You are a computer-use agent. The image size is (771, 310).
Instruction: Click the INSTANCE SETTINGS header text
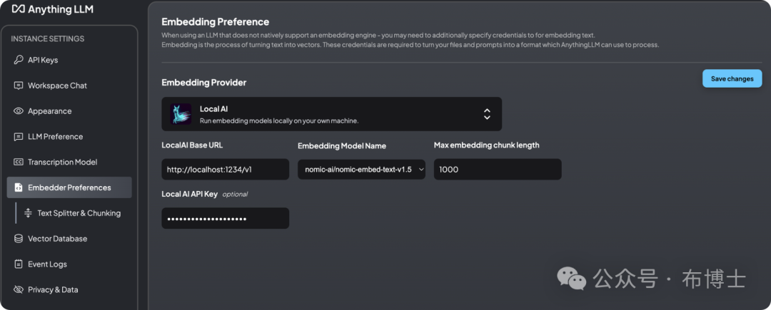tap(48, 38)
